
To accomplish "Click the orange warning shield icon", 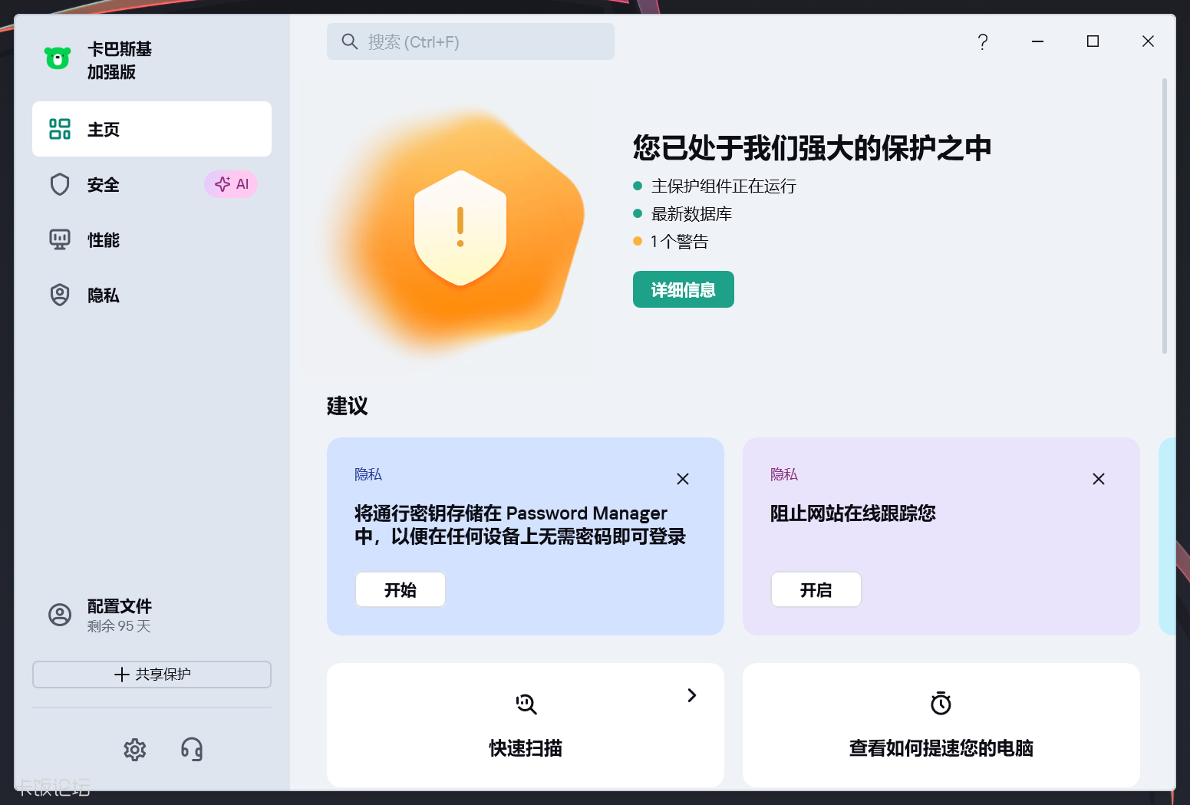I will (x=460, y=227).
